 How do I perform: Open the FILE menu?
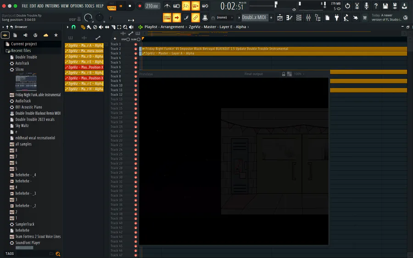pyautogui.click(x=25, y=6)
